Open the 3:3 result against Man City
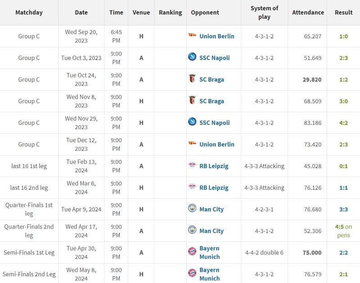 pos(343,209)
